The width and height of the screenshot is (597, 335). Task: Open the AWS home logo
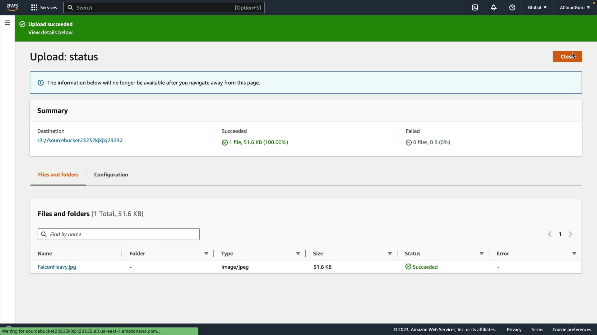tap(12, 7)
